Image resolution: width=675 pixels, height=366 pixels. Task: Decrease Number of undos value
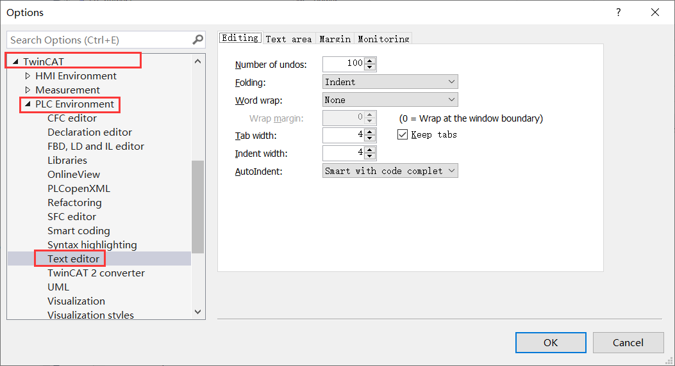pos(370,67)
